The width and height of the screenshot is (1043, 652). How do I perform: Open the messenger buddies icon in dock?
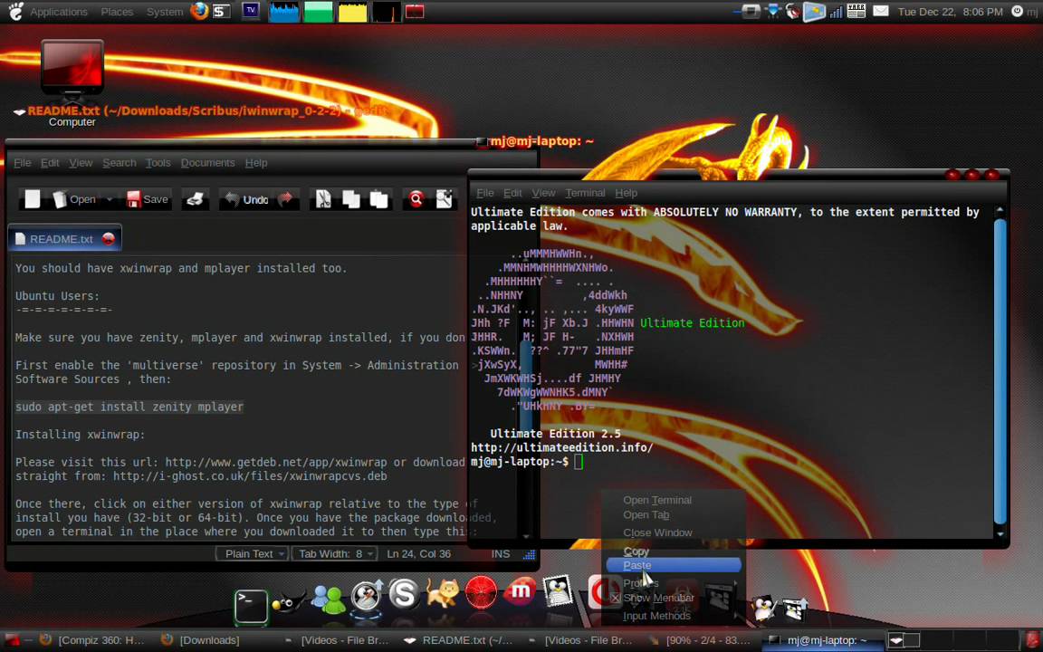(x=328, y=599)
